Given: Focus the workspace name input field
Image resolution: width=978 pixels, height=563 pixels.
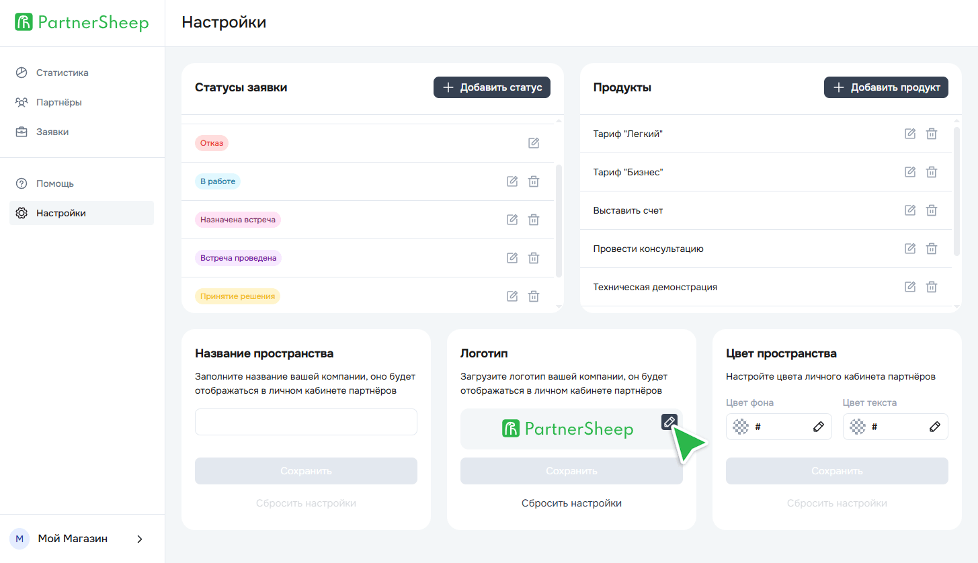Looking at the screenshot, I should tap(306, 422).
